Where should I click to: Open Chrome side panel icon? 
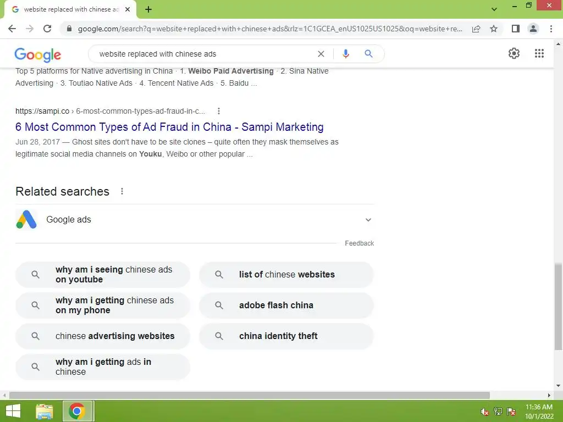pos(516,29)
